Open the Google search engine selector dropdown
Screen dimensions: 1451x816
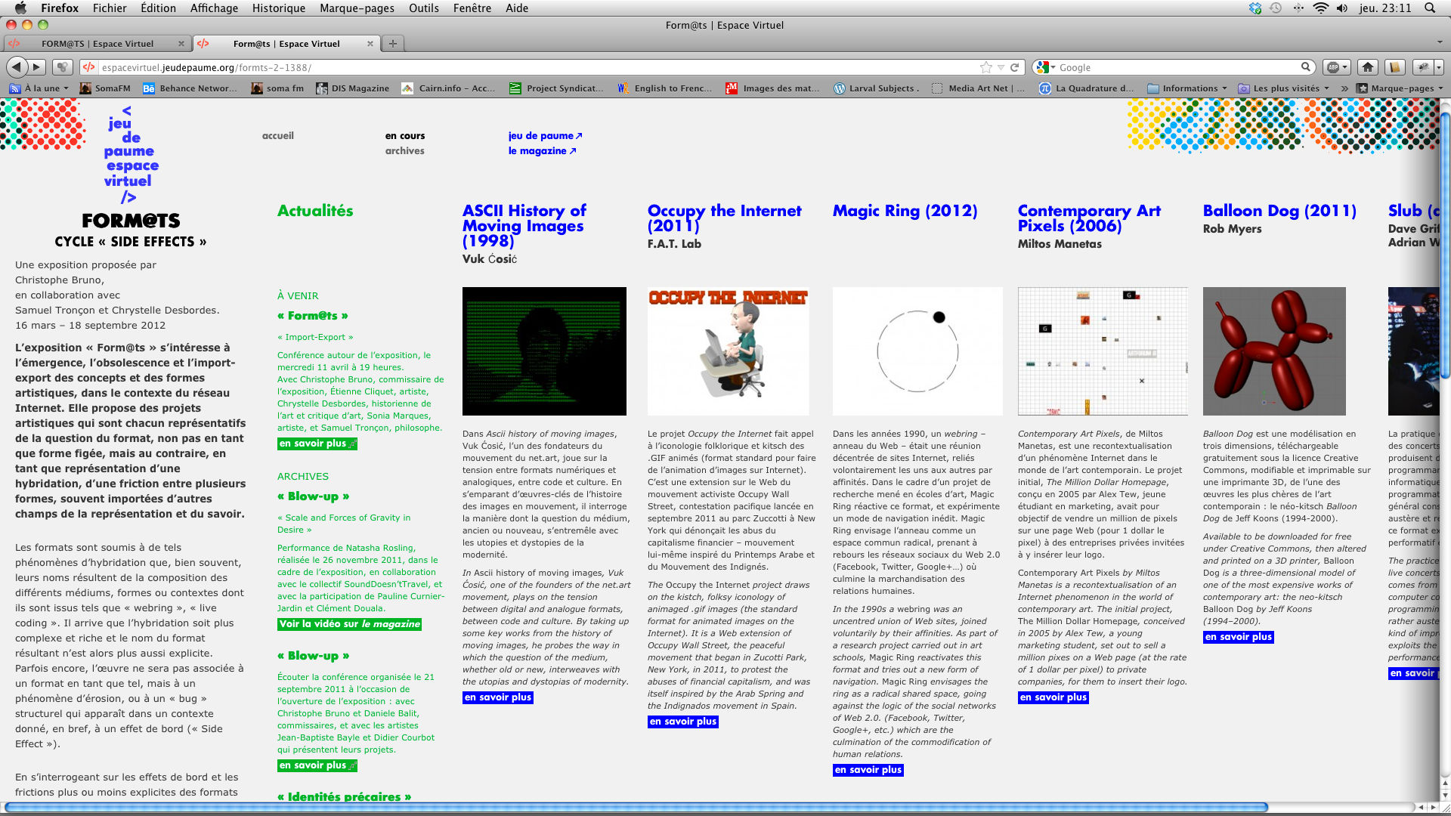pos(1047,67)
